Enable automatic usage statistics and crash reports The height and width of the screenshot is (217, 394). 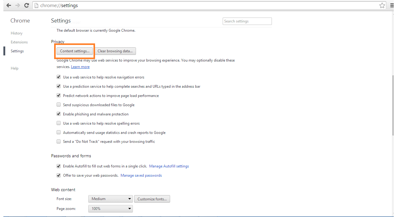tap(58, 132)
